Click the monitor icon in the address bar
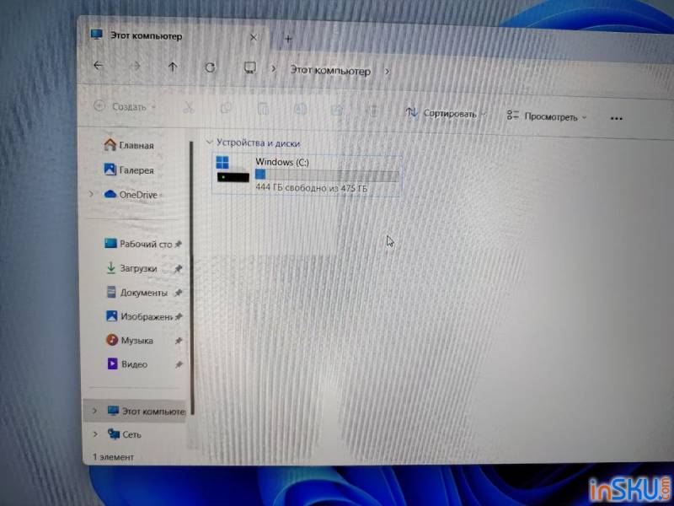The image size is (674, 506). [x=249, y=68]
